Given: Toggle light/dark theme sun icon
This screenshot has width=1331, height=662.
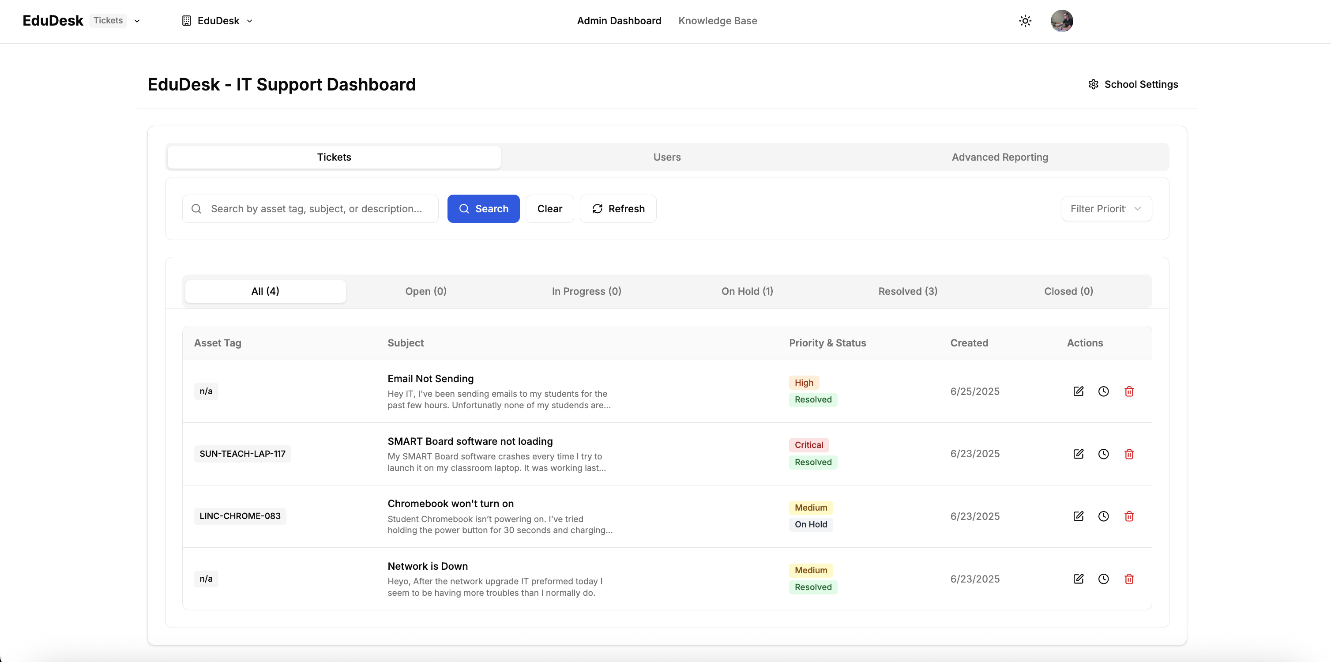Looking at the screenshot, I should (x=1025, y=21).
